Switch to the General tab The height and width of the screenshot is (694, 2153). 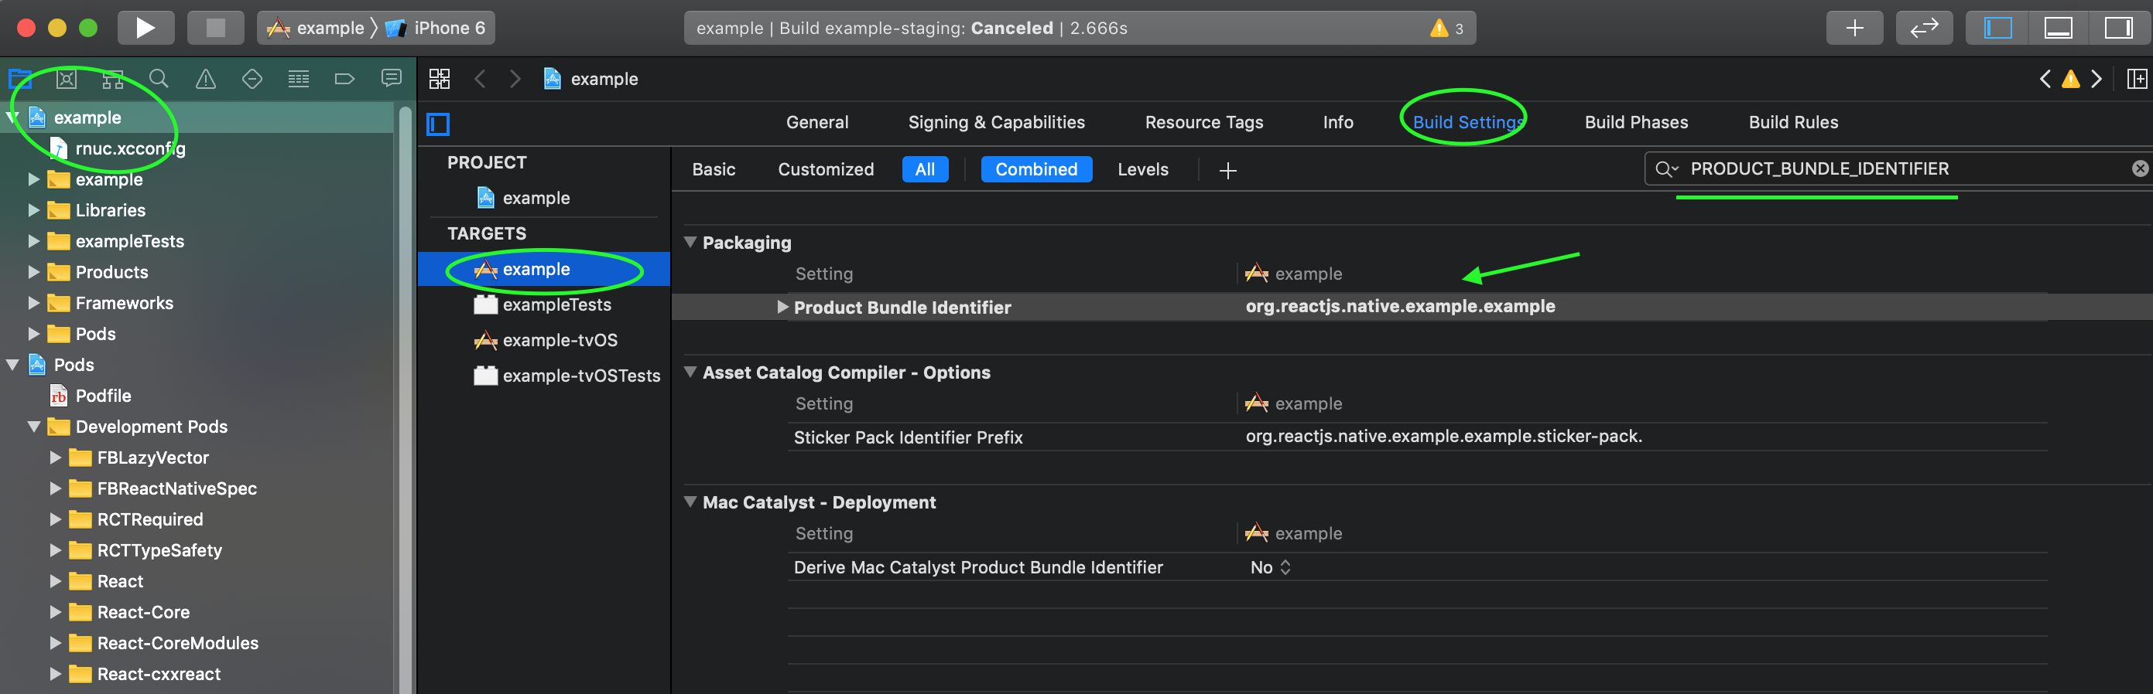click(816, 123)
